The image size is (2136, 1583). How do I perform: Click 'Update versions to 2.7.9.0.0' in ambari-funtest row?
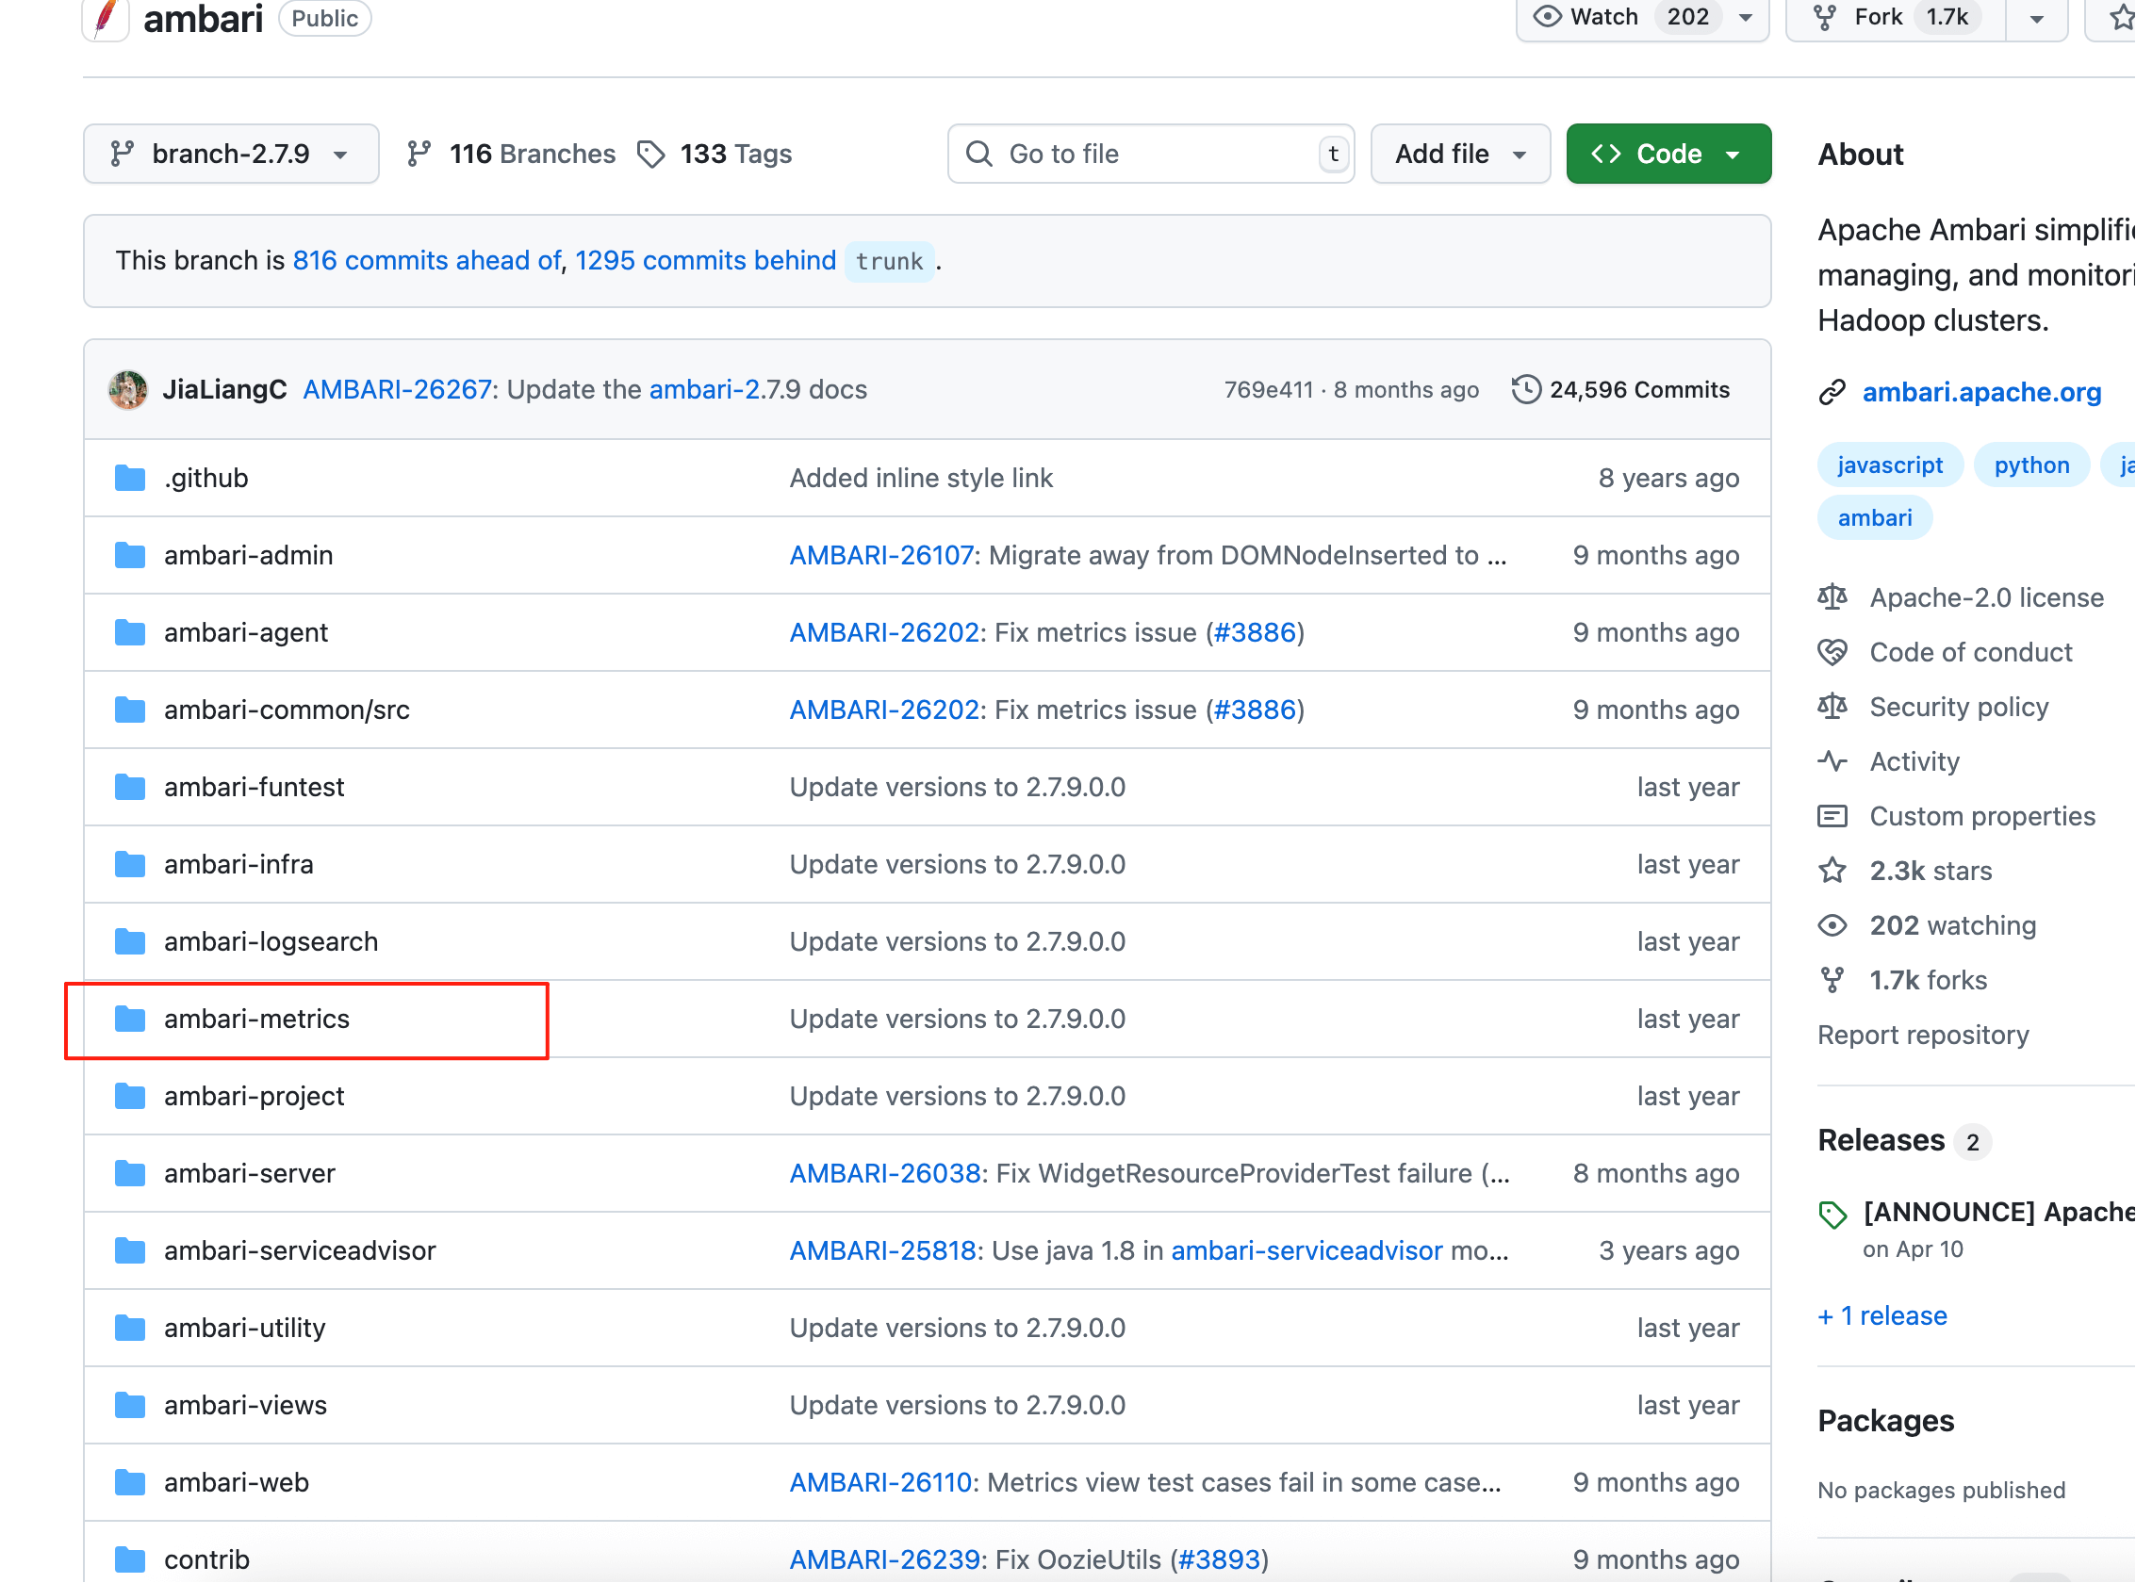click(958, 788)
